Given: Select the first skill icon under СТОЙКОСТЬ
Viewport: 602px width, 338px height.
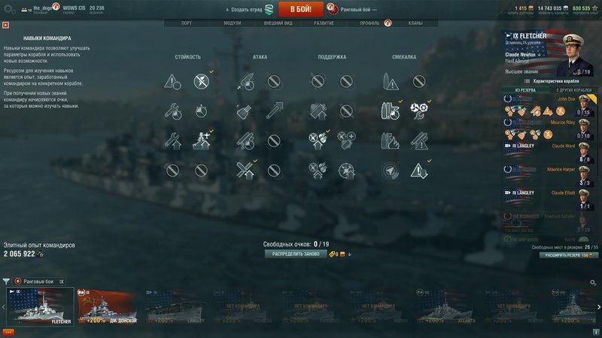Looking at the screenshot, I should pyautogui.click(x=172, y=82).
